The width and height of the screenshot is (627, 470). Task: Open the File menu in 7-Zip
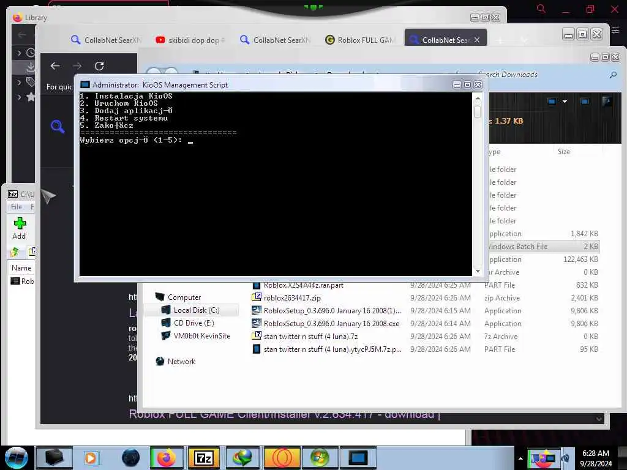(x=17, y=207)
